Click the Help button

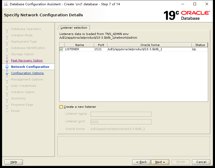(x=14, y=162)
